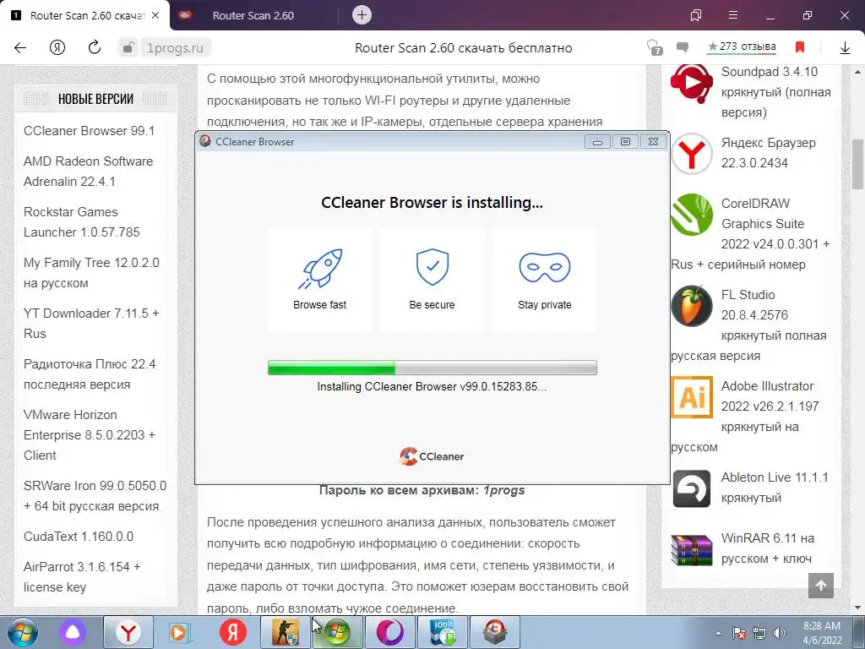
Task: Click the CCleaner installer progress bar
Action: click(x=432, y=368)
